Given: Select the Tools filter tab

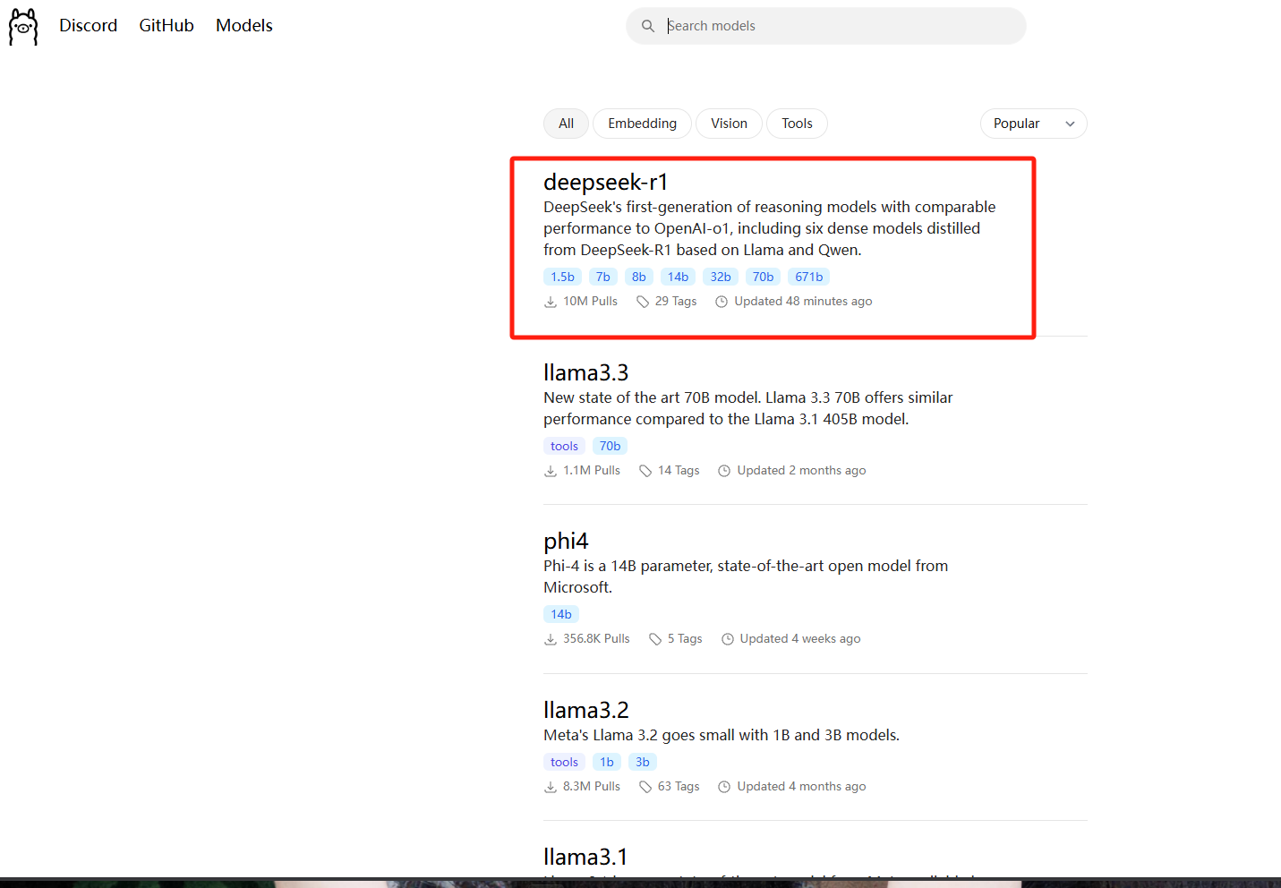Looking at the screenshot, I should [x=797, y=124].
